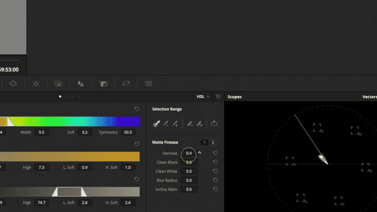Open the Sizing palette

click(x=126, y=84)
